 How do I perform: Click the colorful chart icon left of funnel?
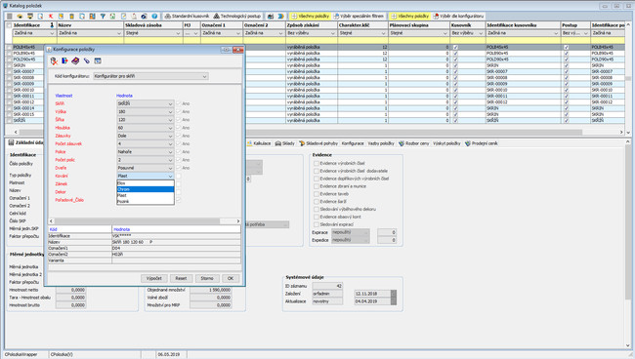[92, 17]
